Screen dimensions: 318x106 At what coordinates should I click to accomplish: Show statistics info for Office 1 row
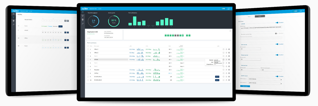click(223, 49)
